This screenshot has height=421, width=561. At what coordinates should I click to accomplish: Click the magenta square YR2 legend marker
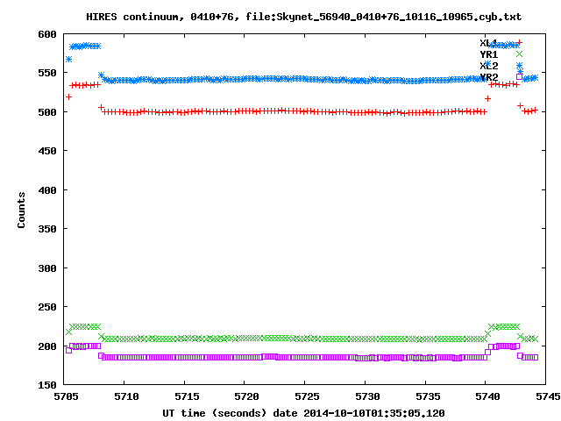click(x=520, y=76)
